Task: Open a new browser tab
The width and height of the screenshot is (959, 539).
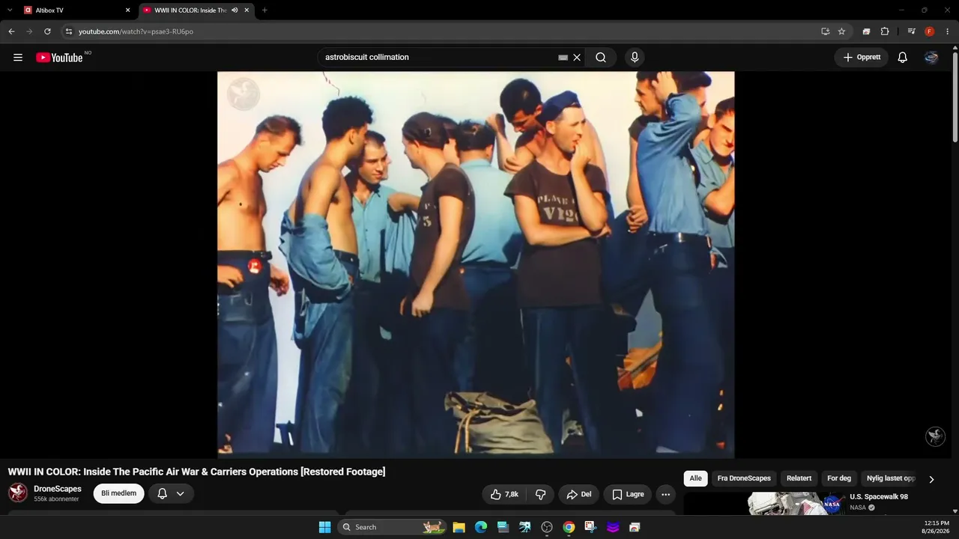Action: pyautogui.click(x=264, y=10)
